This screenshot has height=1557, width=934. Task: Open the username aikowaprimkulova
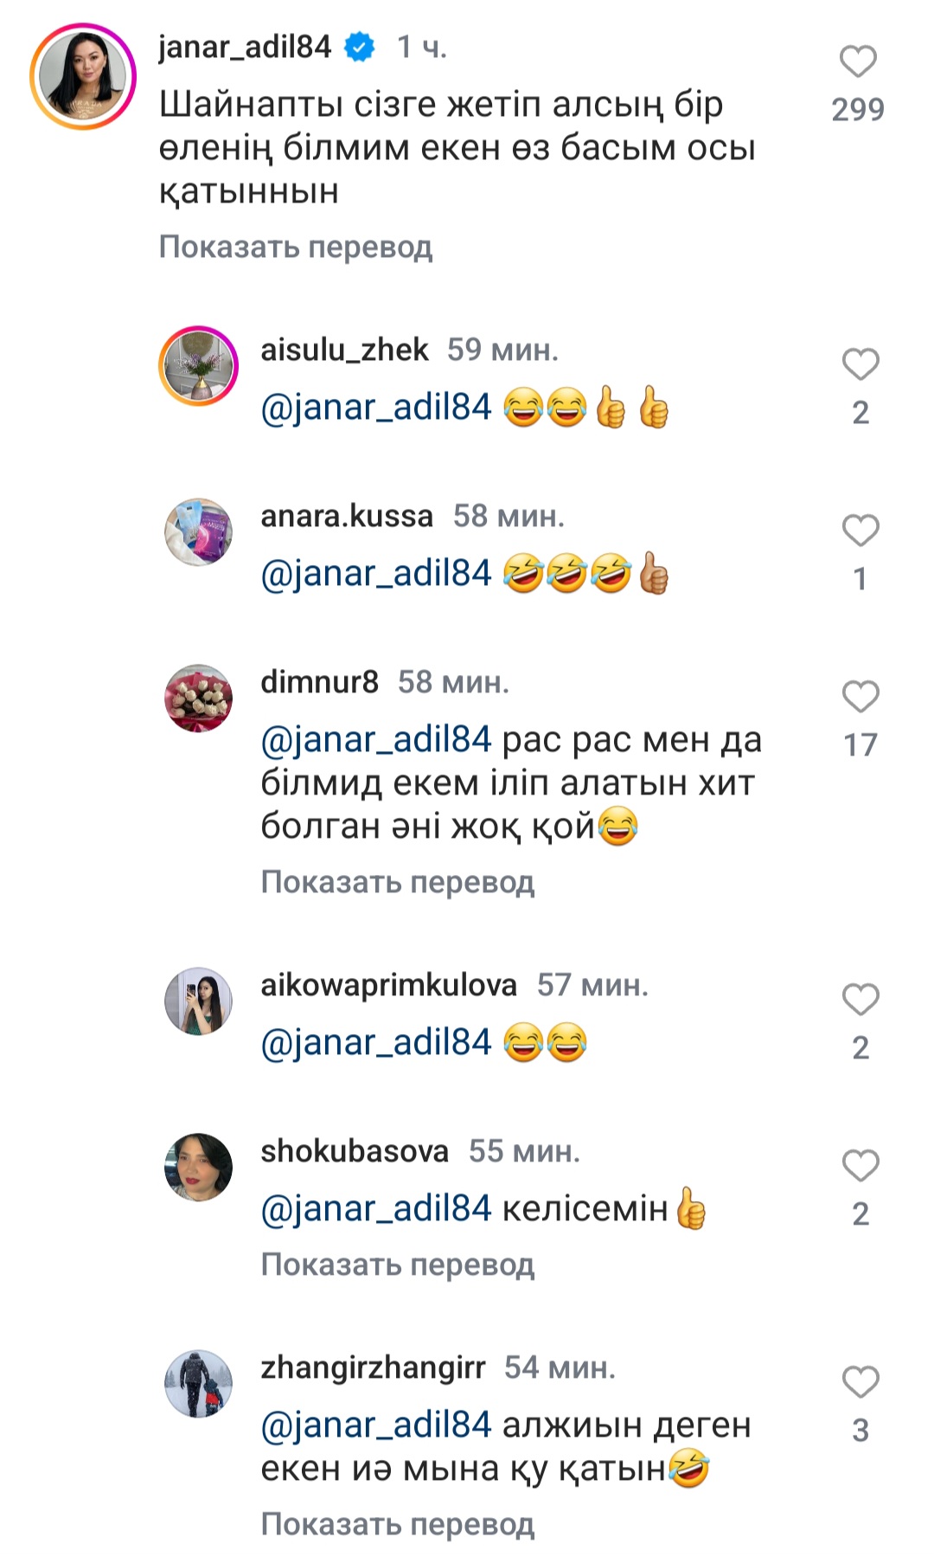[x=389, y=985]
